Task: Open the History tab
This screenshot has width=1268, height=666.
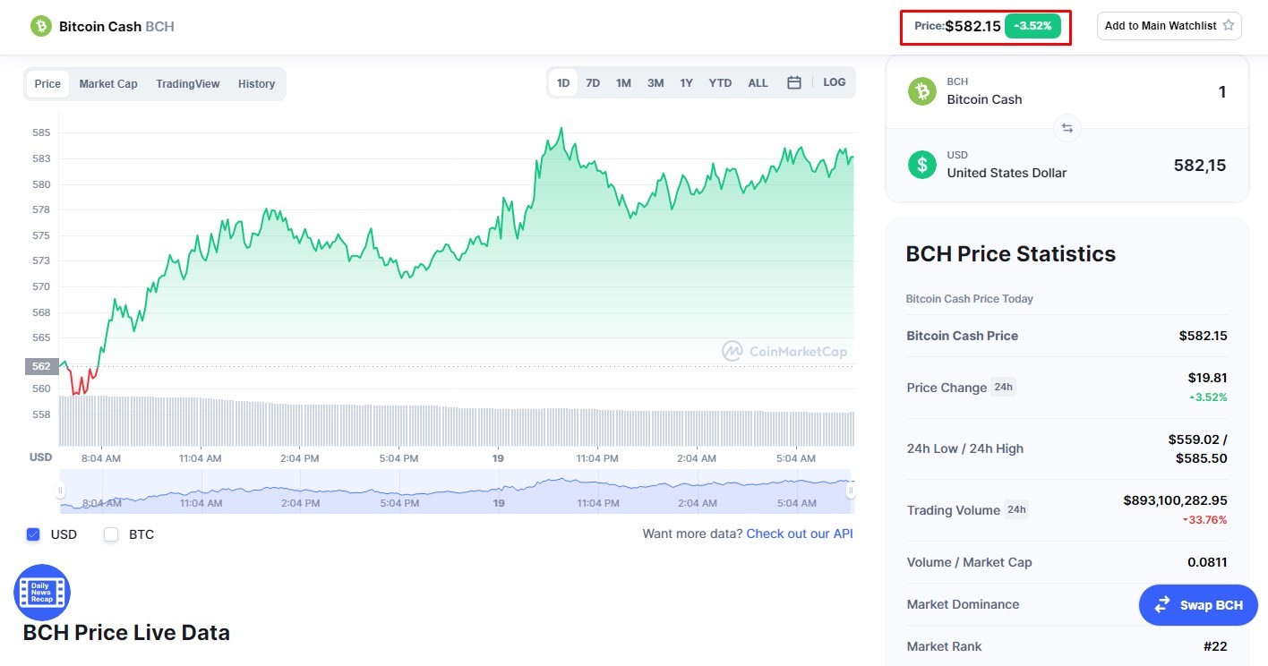Action: 256,83
